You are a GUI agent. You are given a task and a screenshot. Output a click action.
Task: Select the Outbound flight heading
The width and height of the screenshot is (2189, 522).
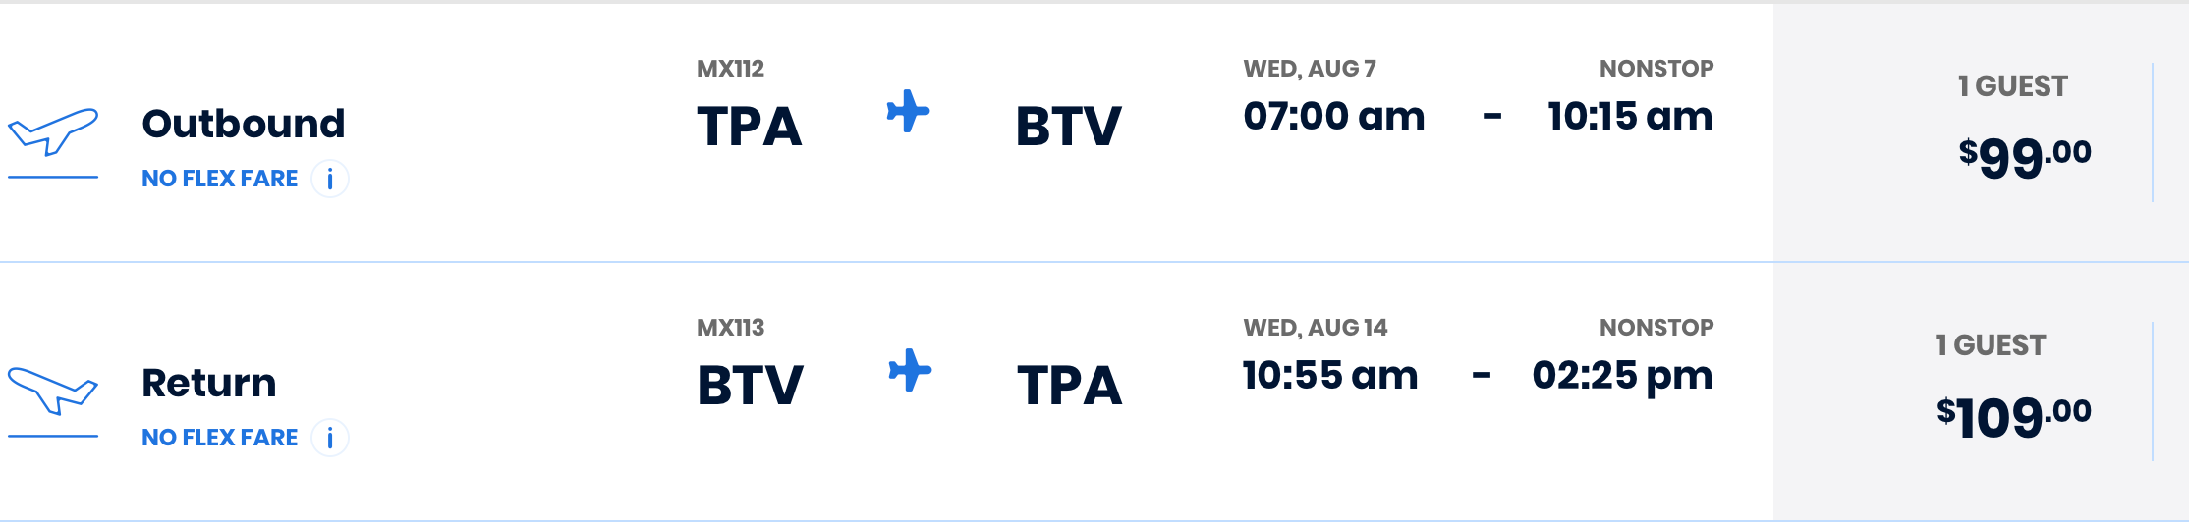click(244, 124)
